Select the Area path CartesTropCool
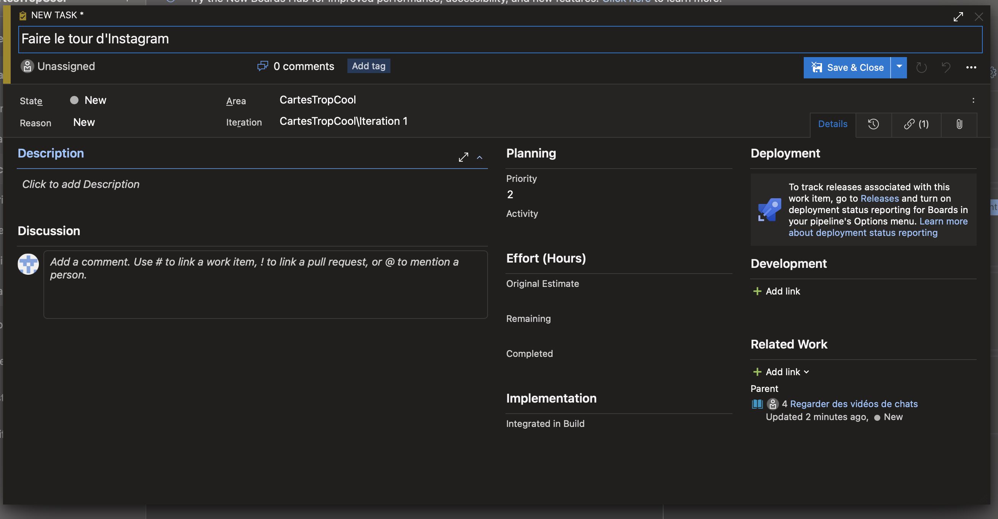 click(318, 100)
